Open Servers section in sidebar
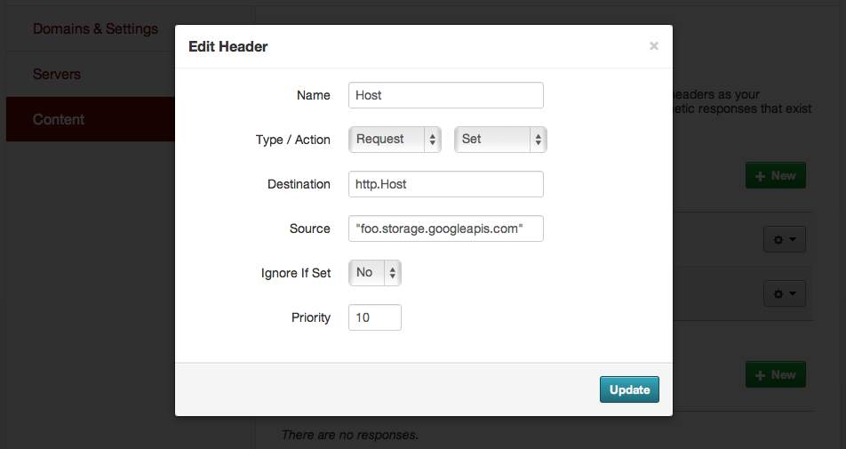 [x=57, y=74]
